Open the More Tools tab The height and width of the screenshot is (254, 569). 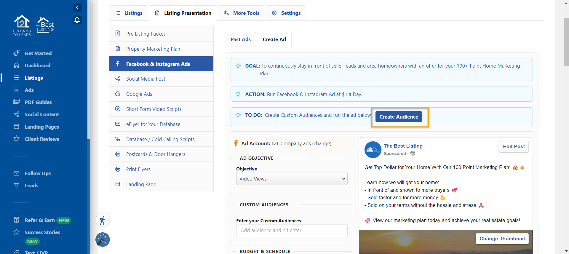[x=242, y=13]
